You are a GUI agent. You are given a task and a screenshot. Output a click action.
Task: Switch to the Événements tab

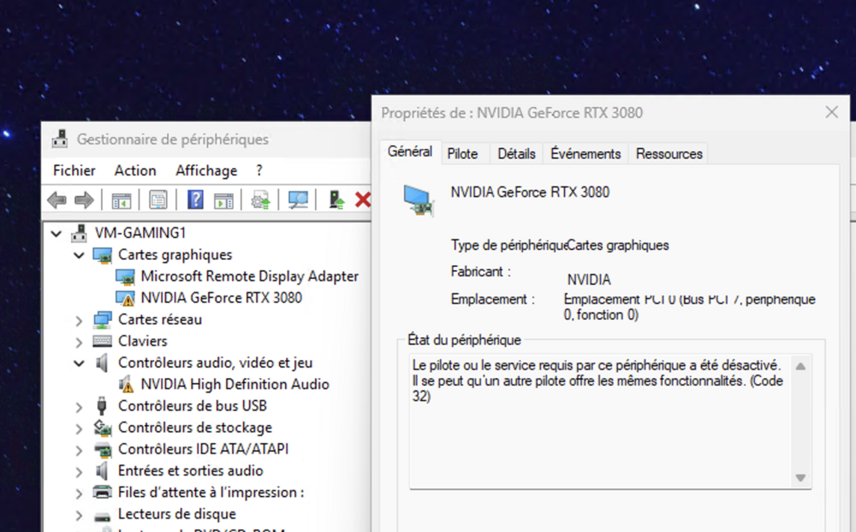tap(586, 154)
